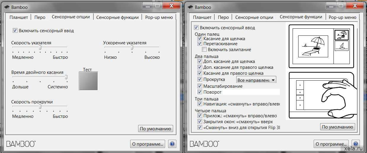Click the Один палец section heading
Viewport: 367px width, 153px height.
[x=207, y=34]
